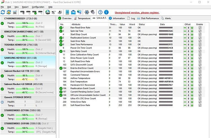Viewport: 211px width, 138px height.
Task: Uncheck Enable for Raw Read Error Rate
Action: [200, 28]
